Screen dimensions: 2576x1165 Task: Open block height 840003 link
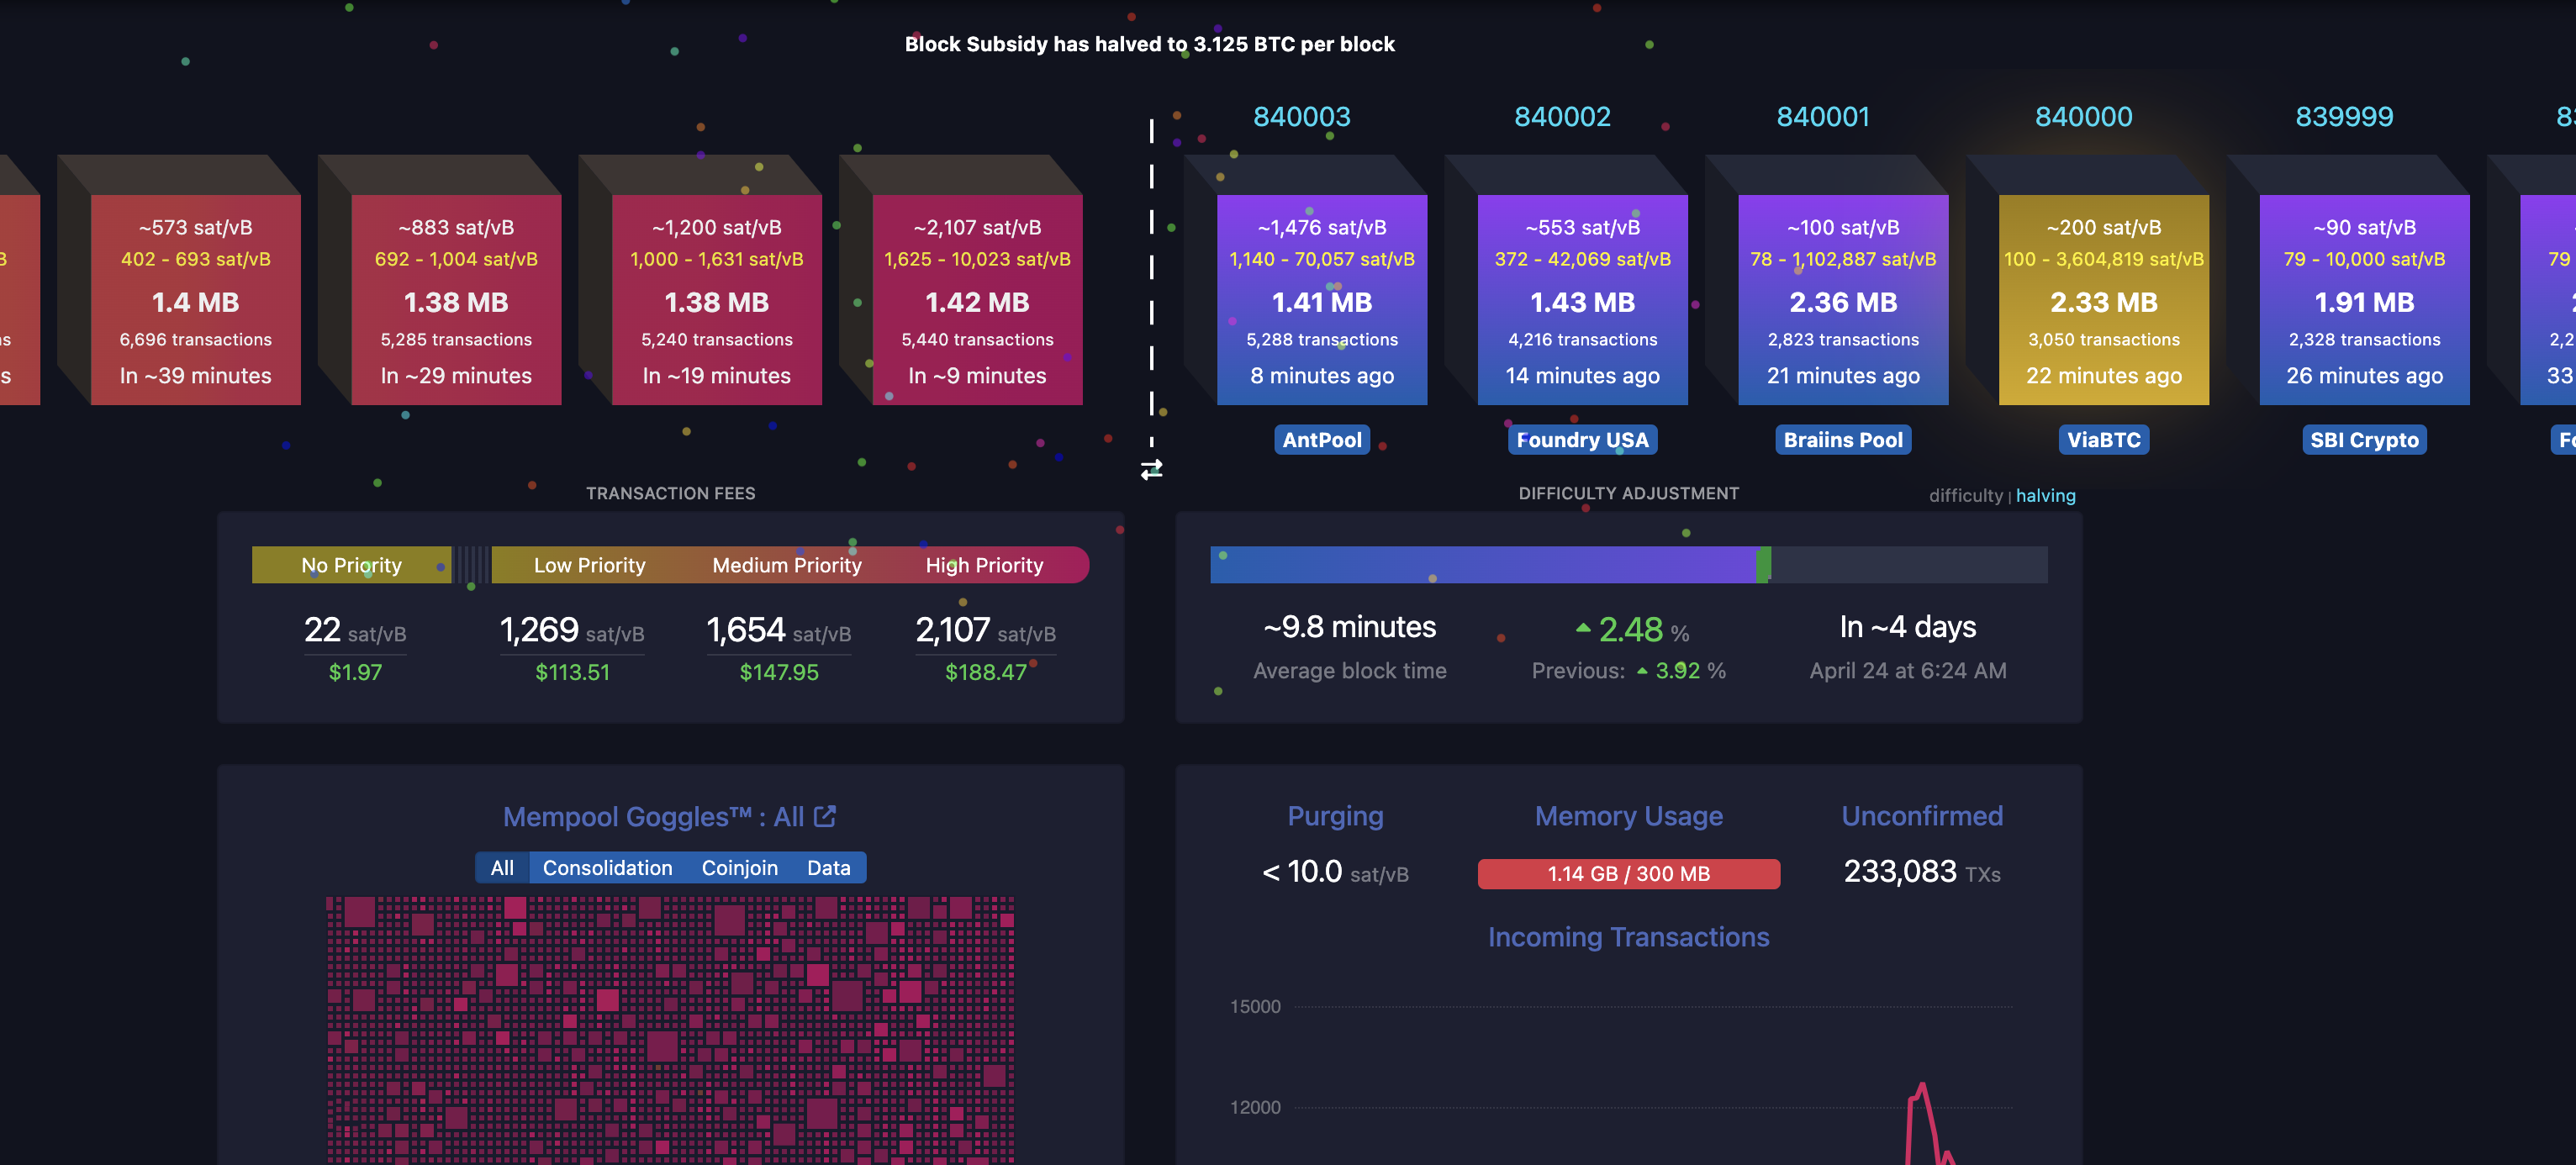point(1301,117)
